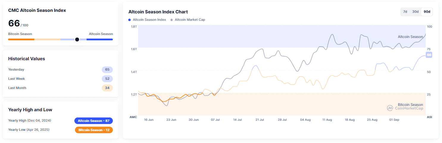
Task: Click the Altcoin Season - 87 badge
Action: (93, 121)
